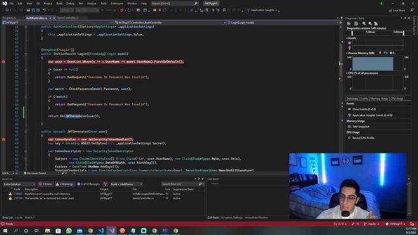Switch to the Program.cs tab

coord(9,18)
